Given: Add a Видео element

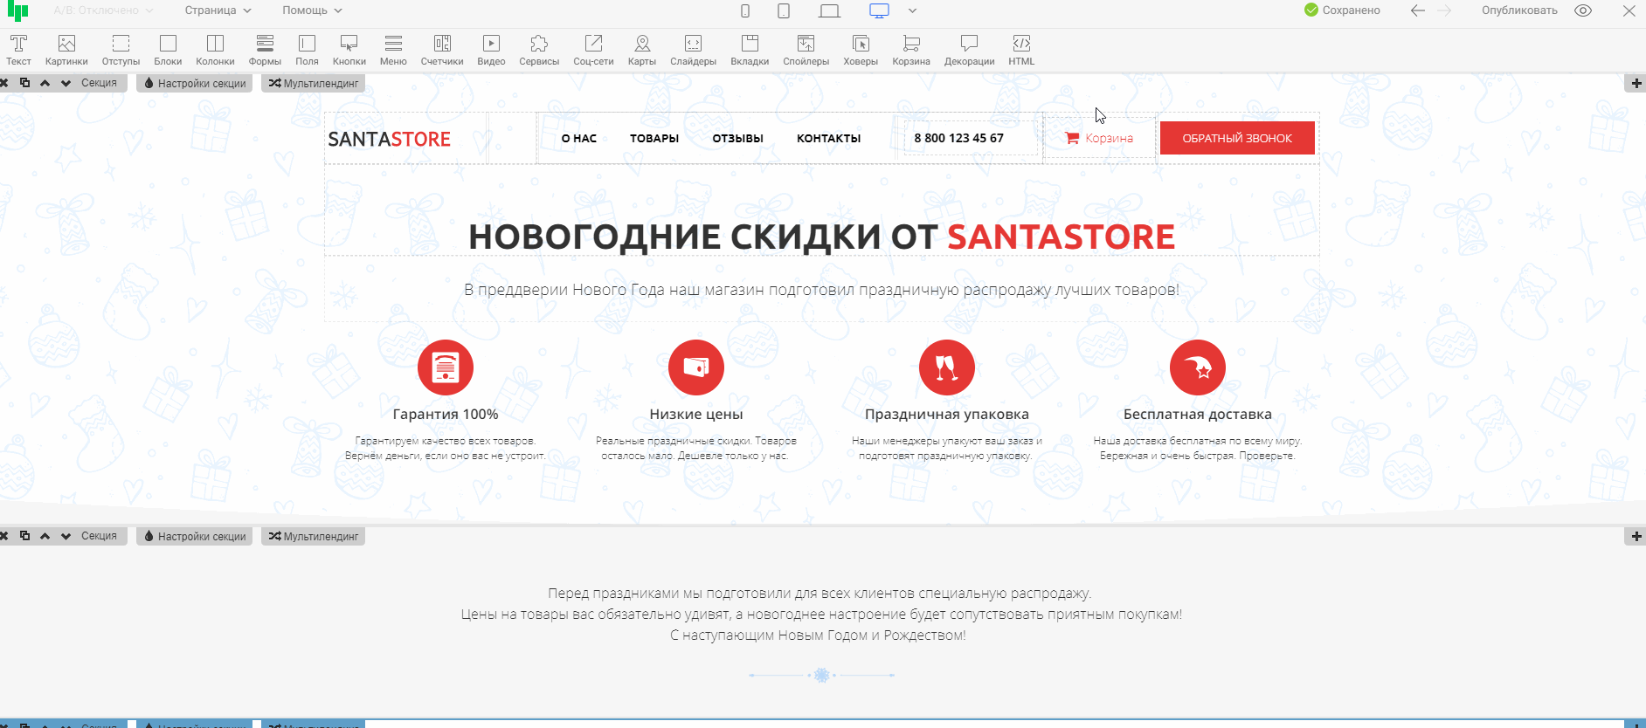Looking at the screenshot, I should tap(491, 50).
